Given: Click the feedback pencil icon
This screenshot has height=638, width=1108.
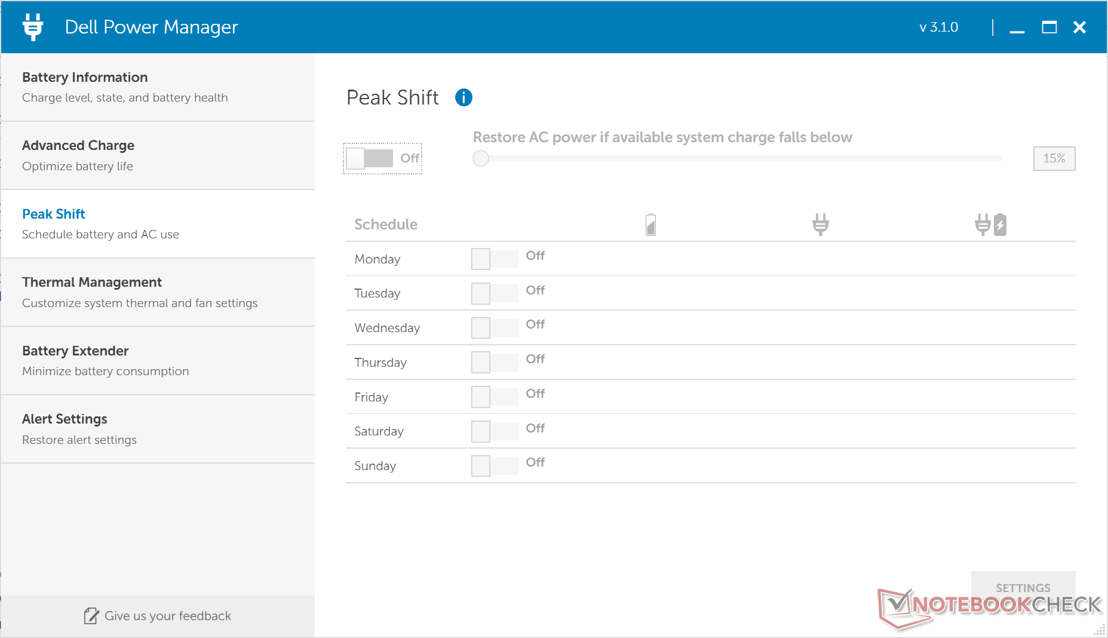Looking at the screenshot, I should pyautogui.click(x=91, y=616).
